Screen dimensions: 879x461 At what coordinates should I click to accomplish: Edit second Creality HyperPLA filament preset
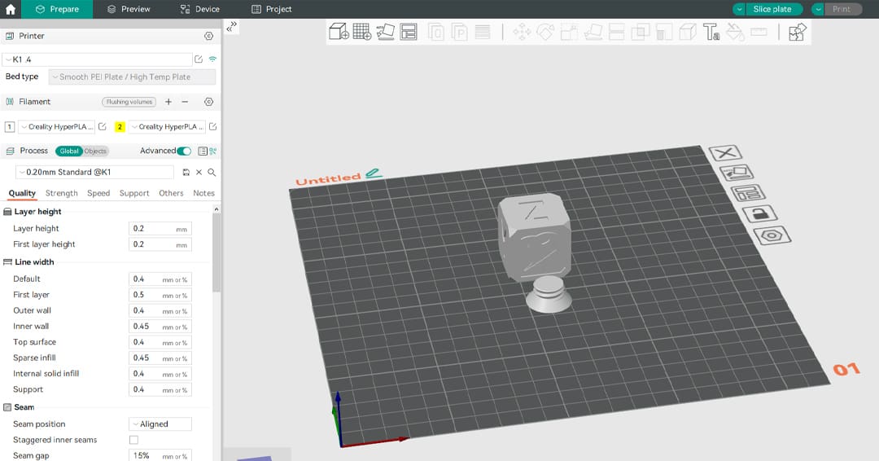[213, 127]
